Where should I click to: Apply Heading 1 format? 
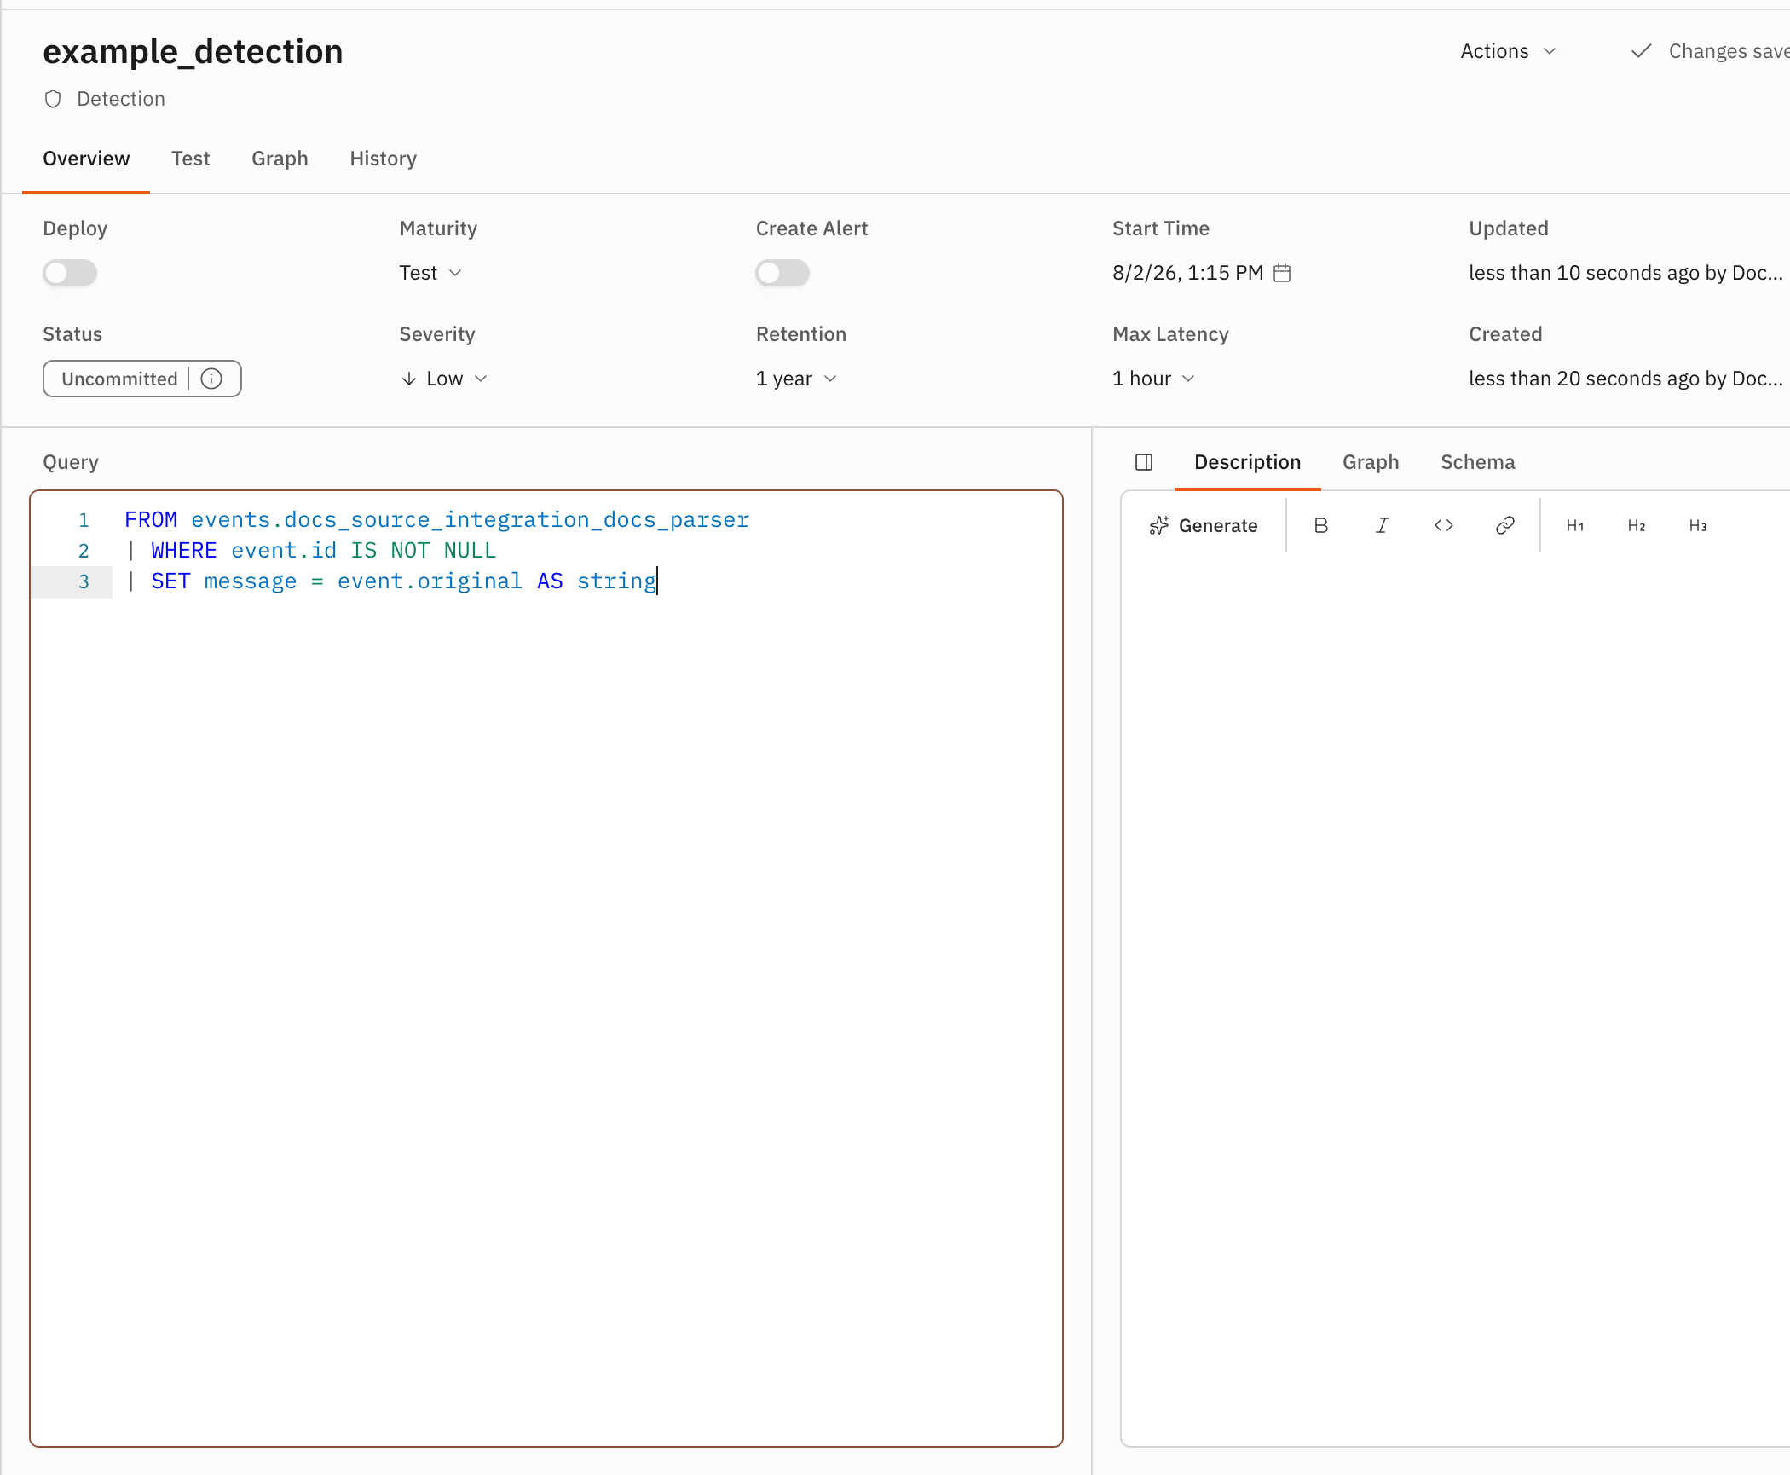1575,525
